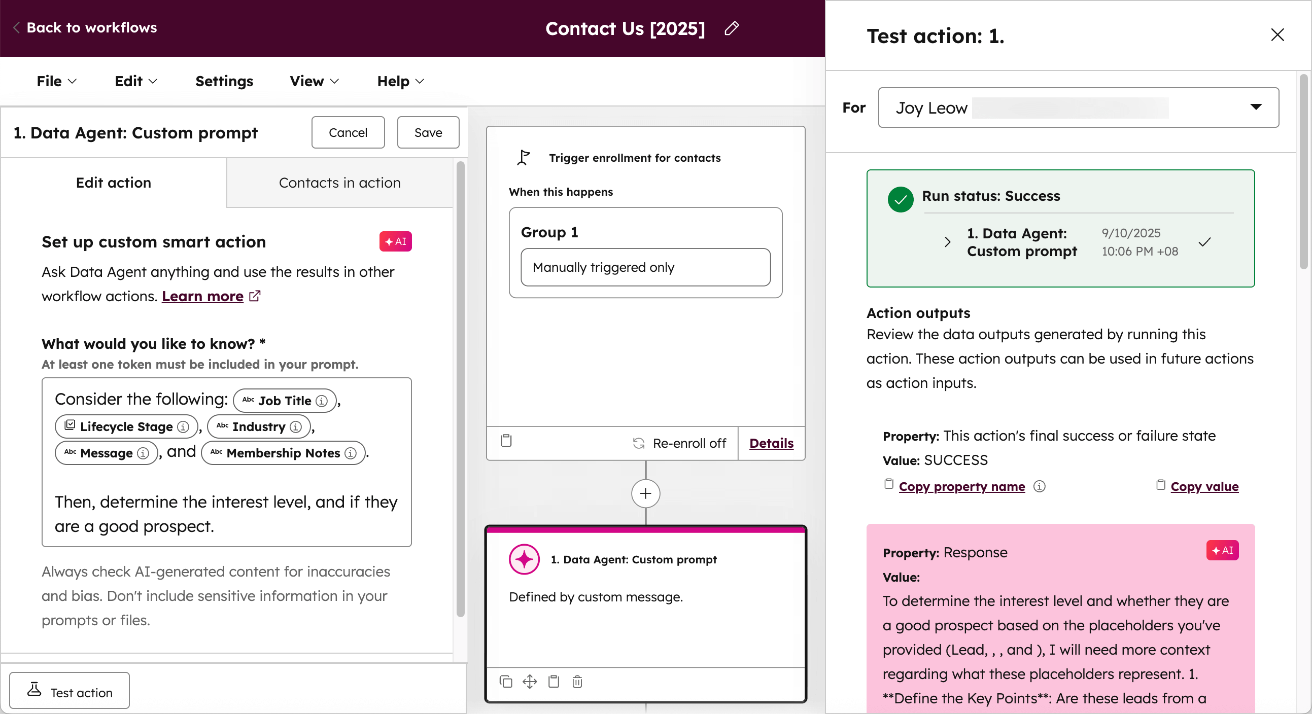Move the Data Agent action using the move icon

[530, 682]
